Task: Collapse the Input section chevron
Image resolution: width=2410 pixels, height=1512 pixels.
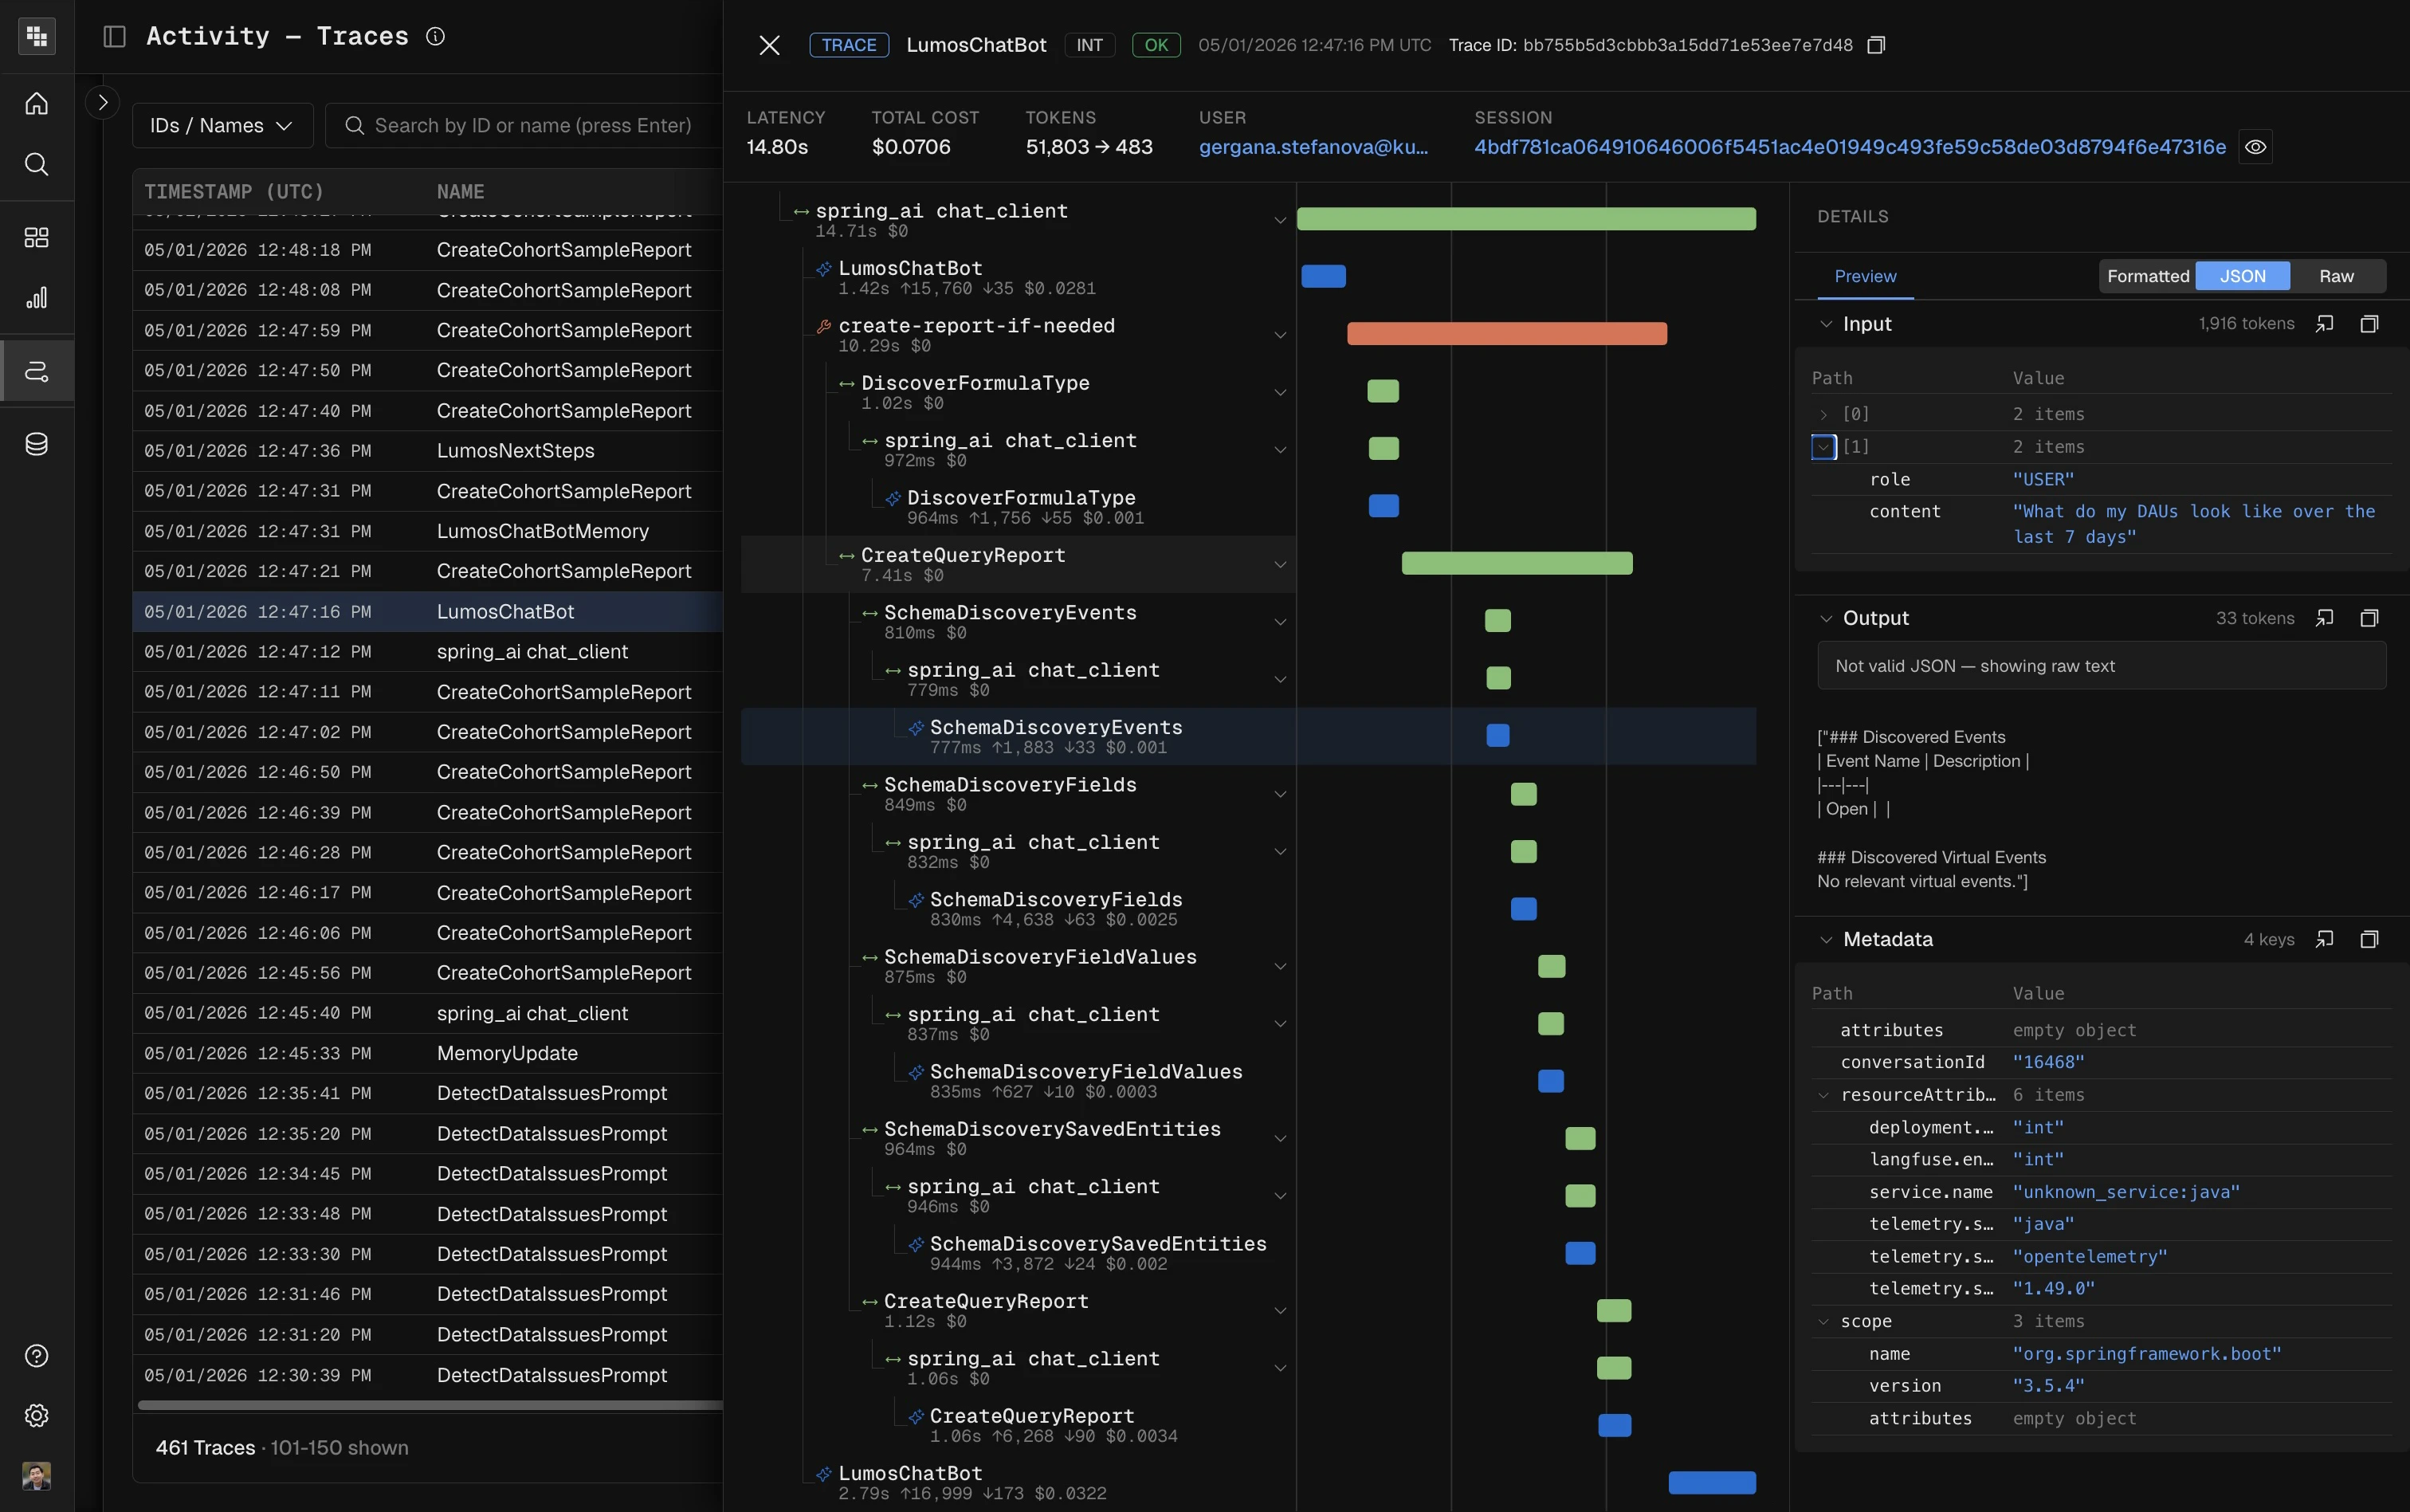Action: pos(1825,324)
